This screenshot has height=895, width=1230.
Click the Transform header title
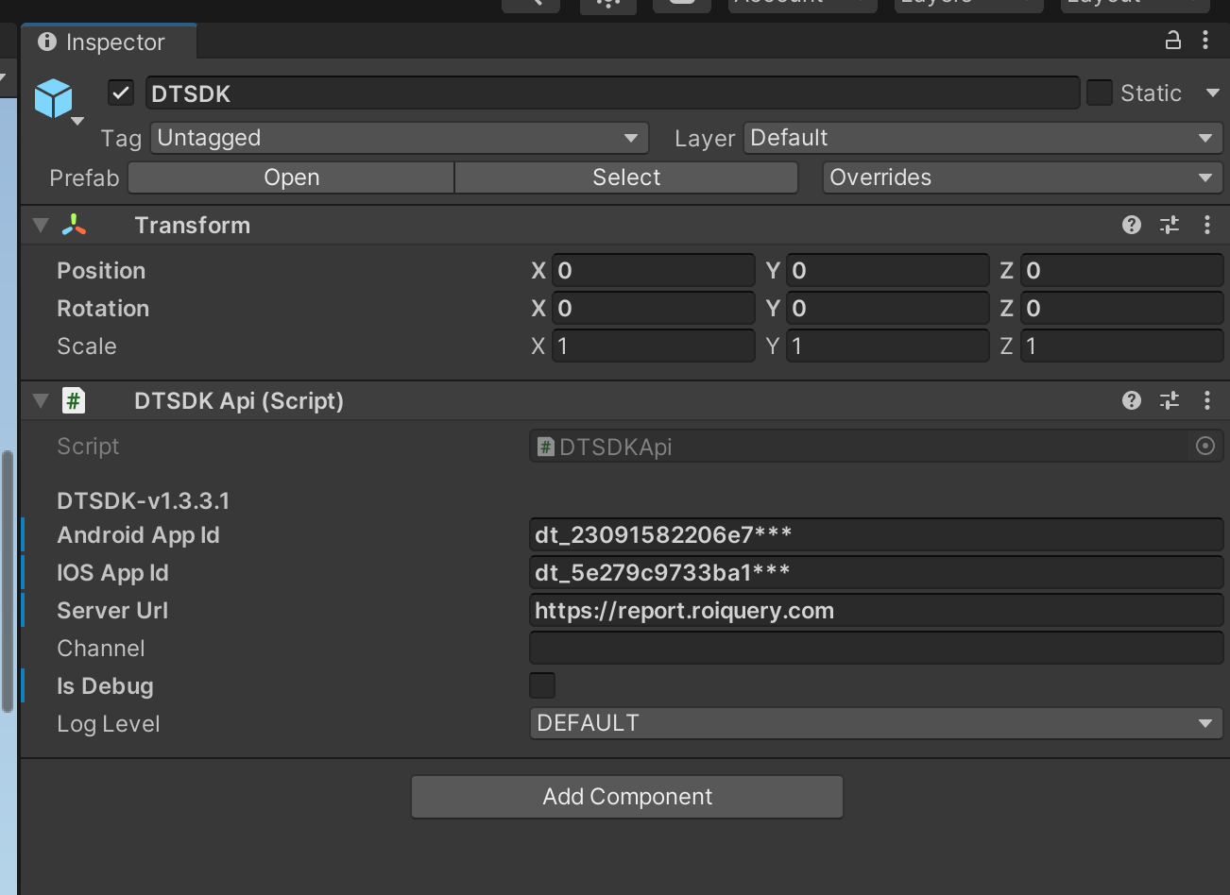[x=193, y=225]
